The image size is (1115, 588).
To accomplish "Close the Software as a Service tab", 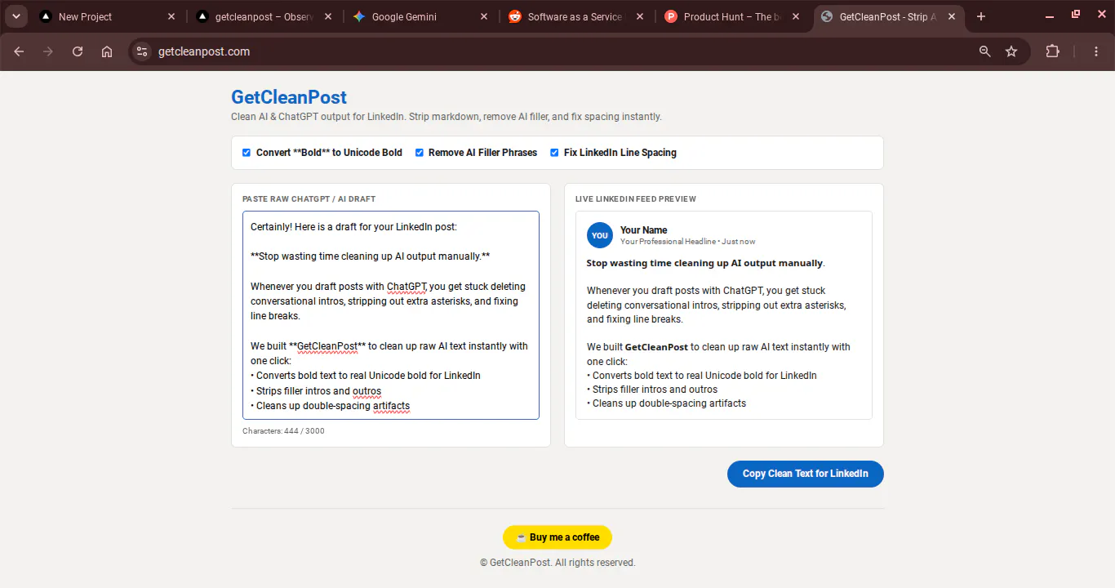I will click(639, 16).
